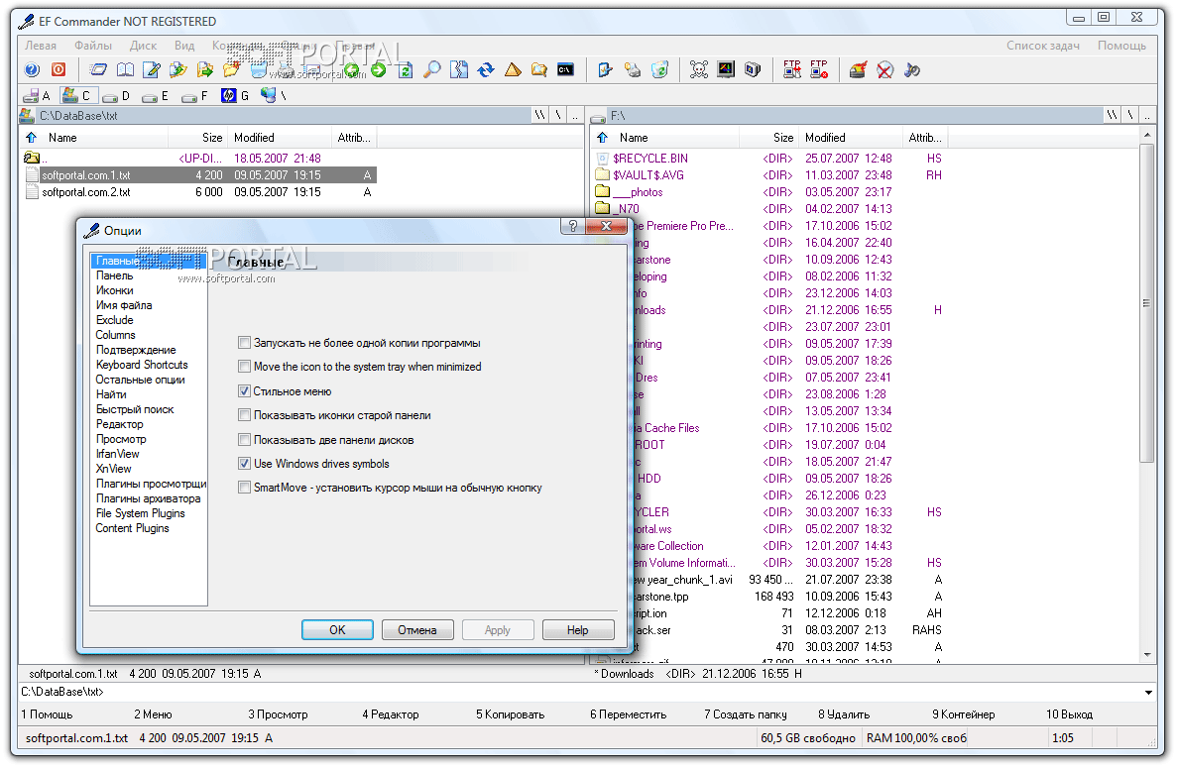Toggle 'Use Windows drives symbols' checkbox

click(245, 464)
